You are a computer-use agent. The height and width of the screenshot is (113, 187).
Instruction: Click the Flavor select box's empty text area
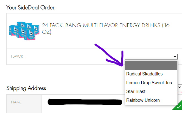pyautogui.click(x=148, y=56)
